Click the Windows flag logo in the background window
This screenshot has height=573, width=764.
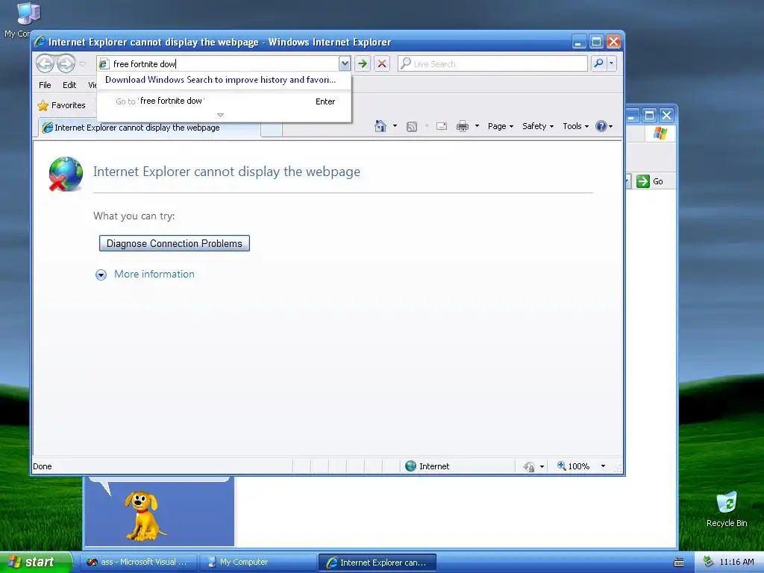coord(660,133)
